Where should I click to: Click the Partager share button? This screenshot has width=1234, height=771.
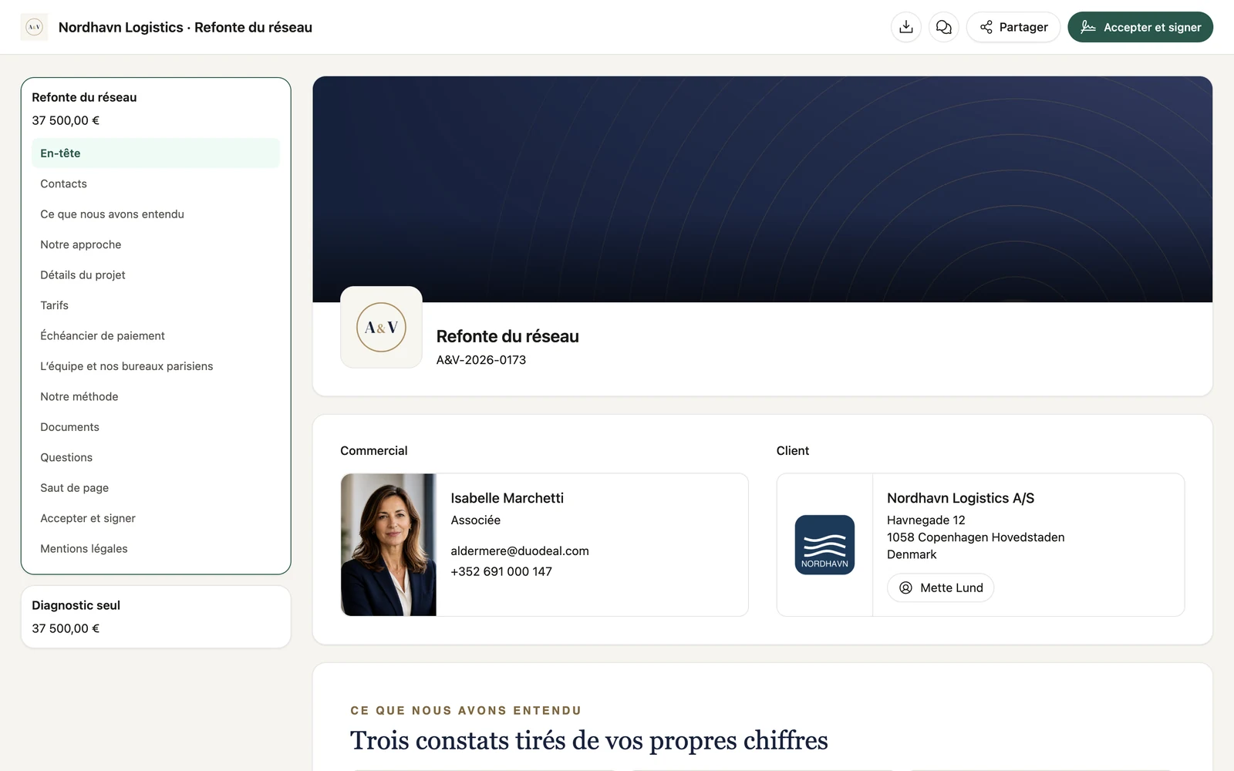click(x=1013, y=27)
